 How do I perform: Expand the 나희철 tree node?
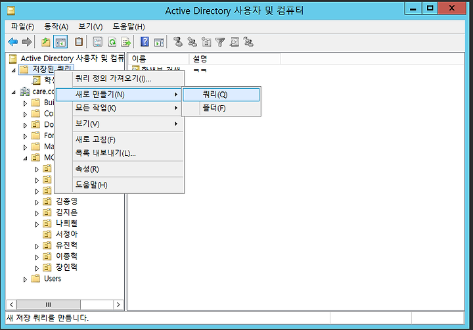click(37, 224)
